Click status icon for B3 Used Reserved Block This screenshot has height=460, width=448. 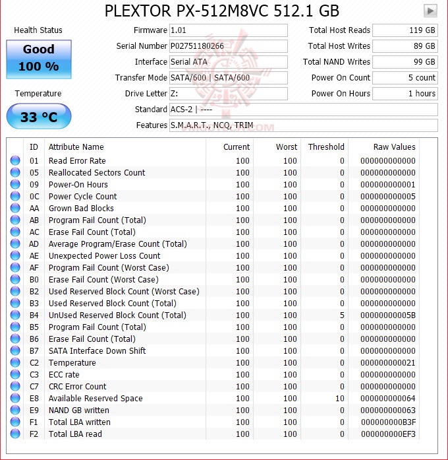tap(15, 303)
